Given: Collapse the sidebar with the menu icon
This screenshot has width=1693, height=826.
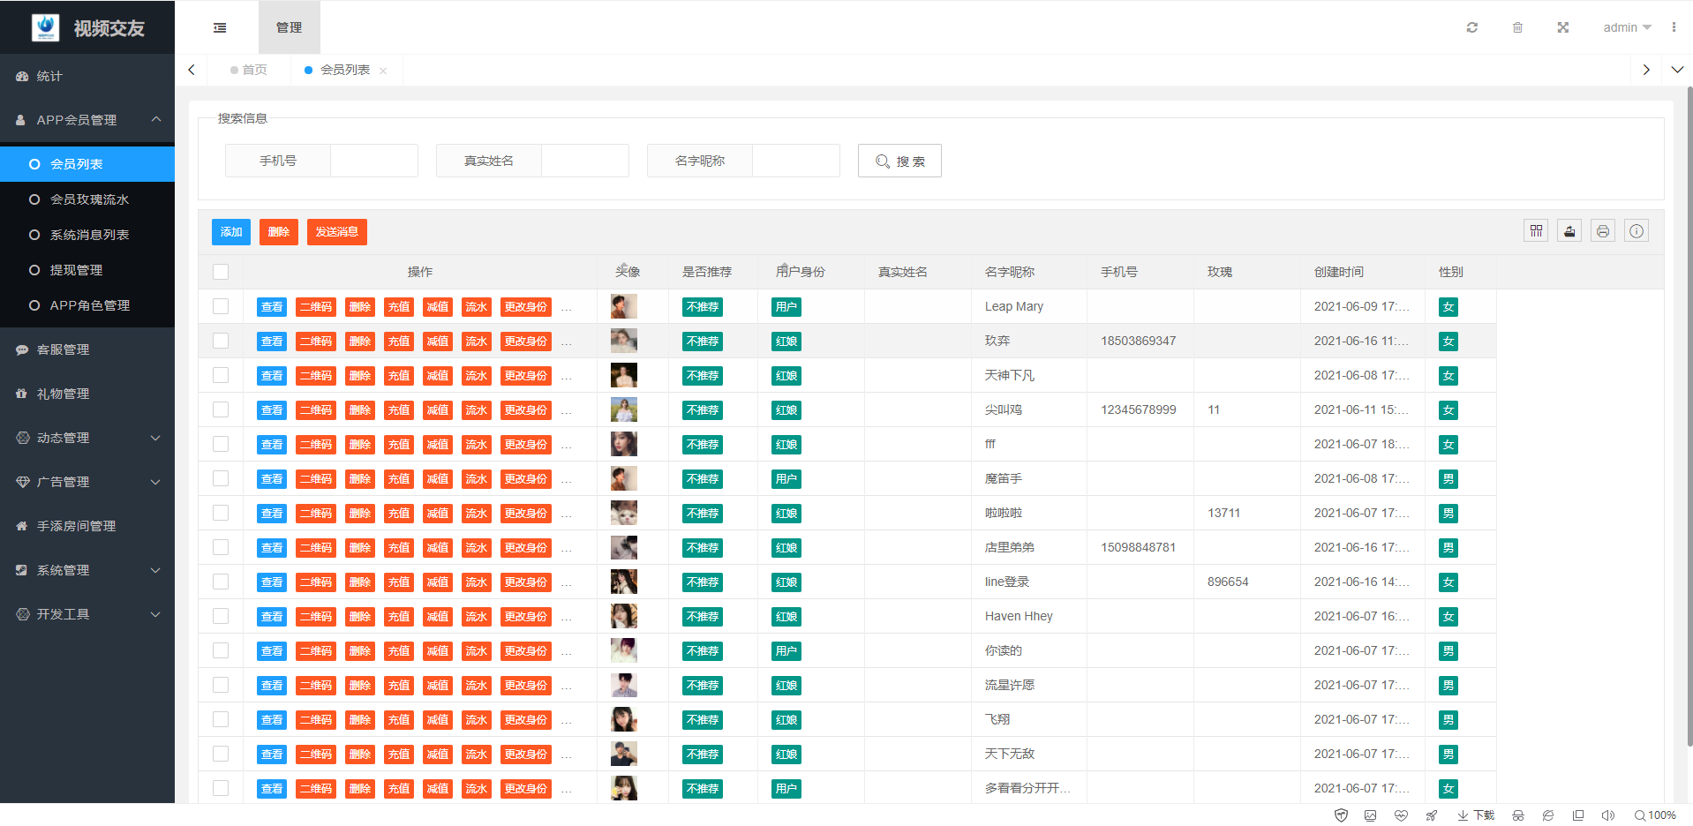Looking at the screenshot, I should [220, 27].
